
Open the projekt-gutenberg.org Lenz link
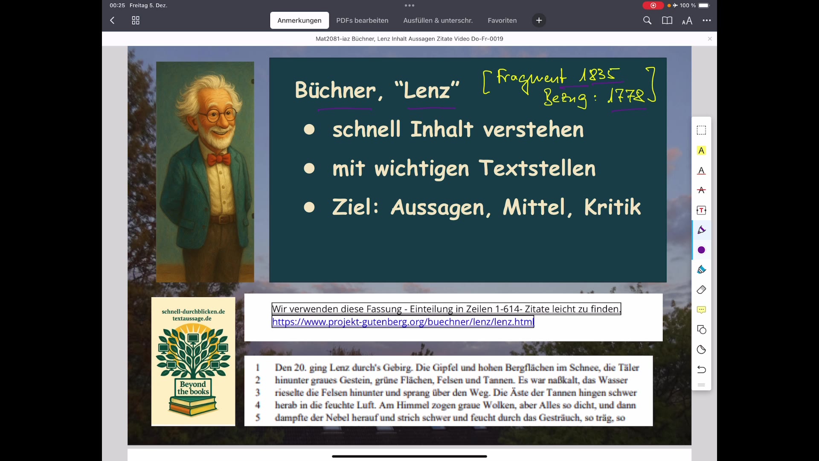(x=402, y=322)
